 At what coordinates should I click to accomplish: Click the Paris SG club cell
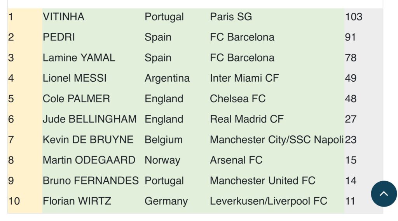[x=231, y=17]
